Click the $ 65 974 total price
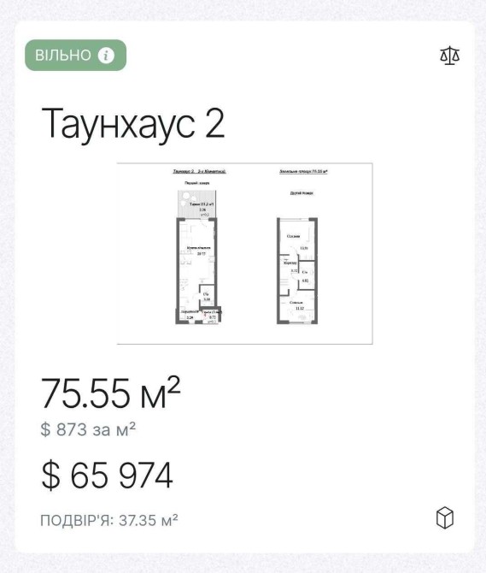 coord(107,475)
